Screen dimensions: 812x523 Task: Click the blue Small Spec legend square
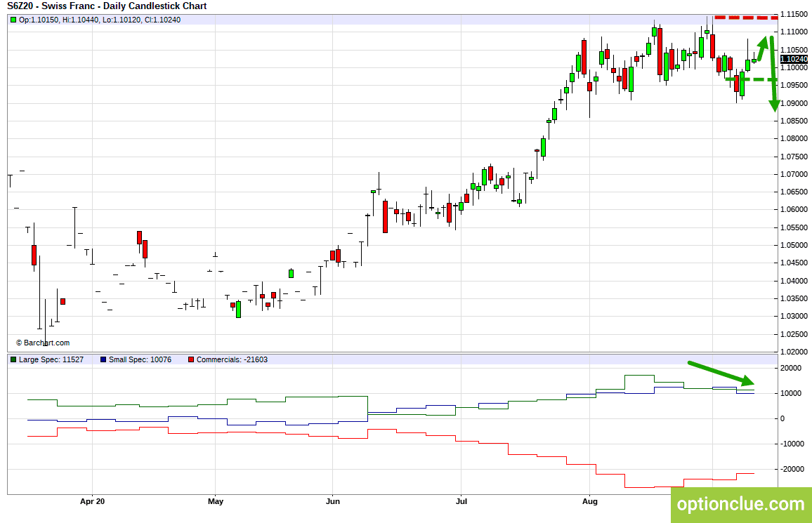[x=103, y=359]
